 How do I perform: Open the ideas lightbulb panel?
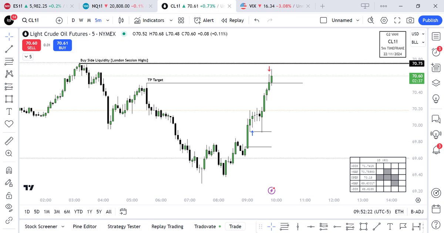coord(436,98)
